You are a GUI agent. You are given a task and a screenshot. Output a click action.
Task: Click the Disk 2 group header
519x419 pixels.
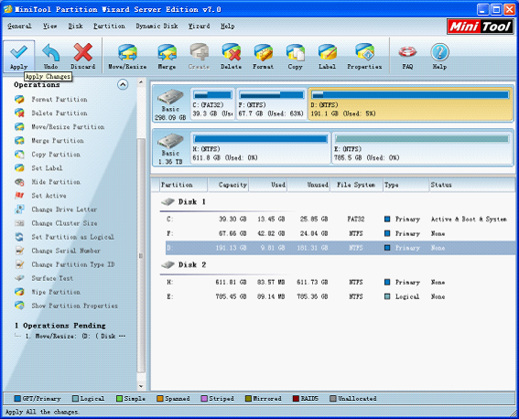pos(184,265)
